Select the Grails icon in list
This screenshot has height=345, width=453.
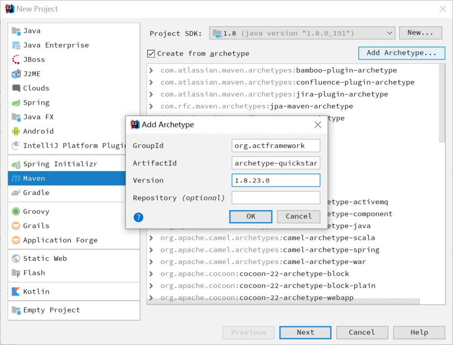click(16, 226)
